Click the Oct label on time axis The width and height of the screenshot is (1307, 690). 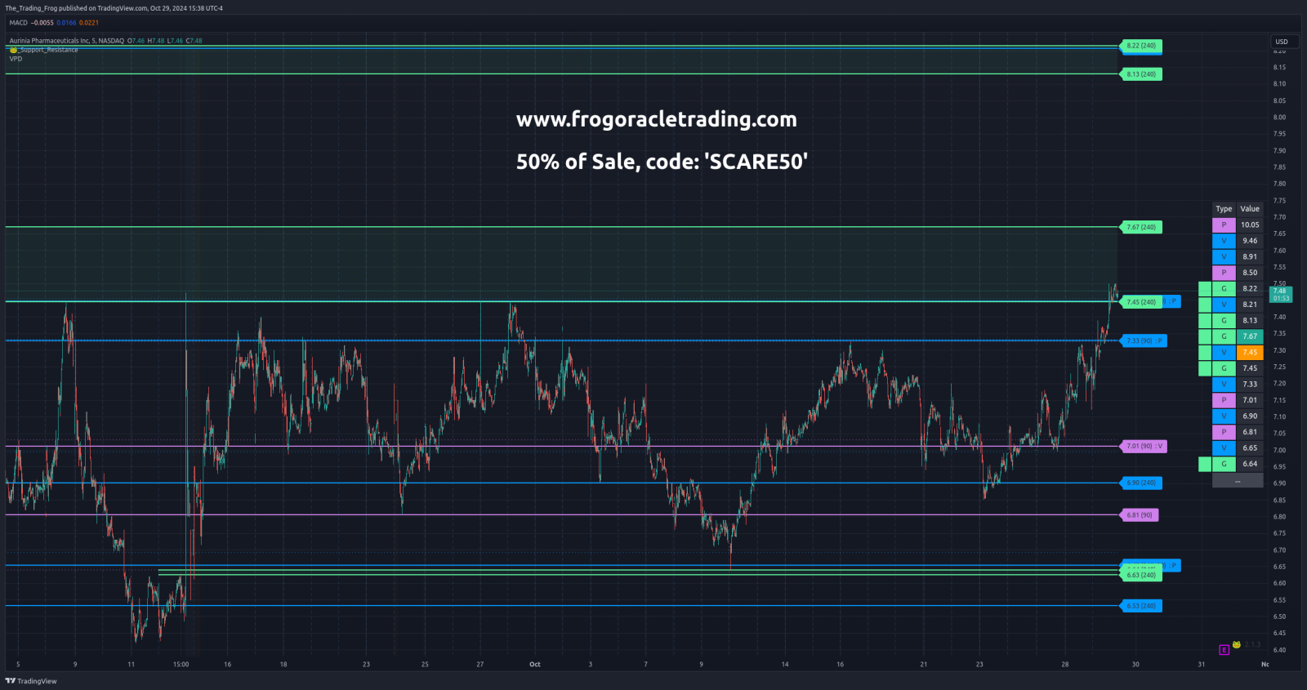click(535, 665)
